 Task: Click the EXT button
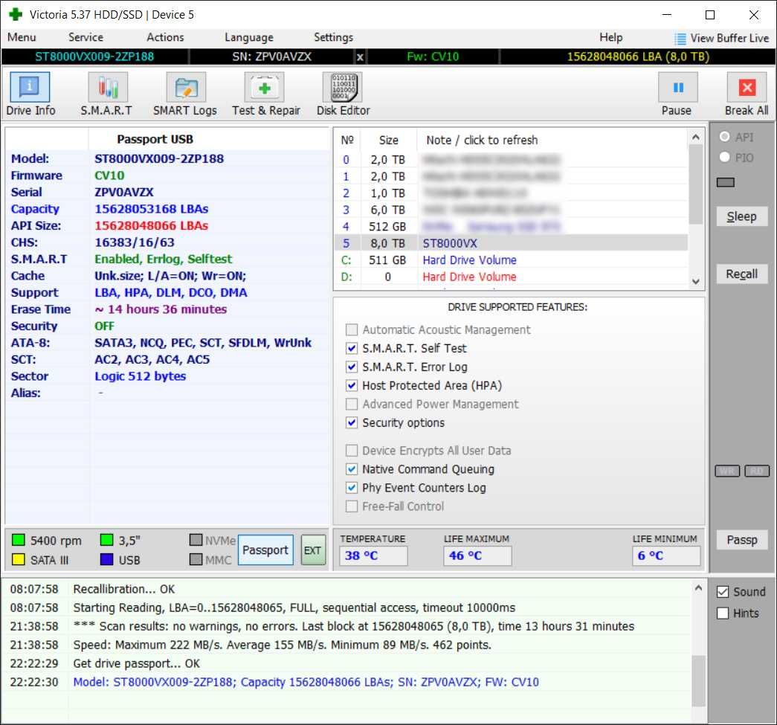(313, 550)
